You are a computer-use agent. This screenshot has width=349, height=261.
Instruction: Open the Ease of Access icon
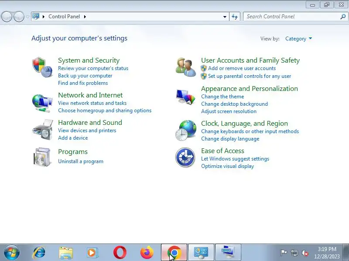(x=185, y=157)
